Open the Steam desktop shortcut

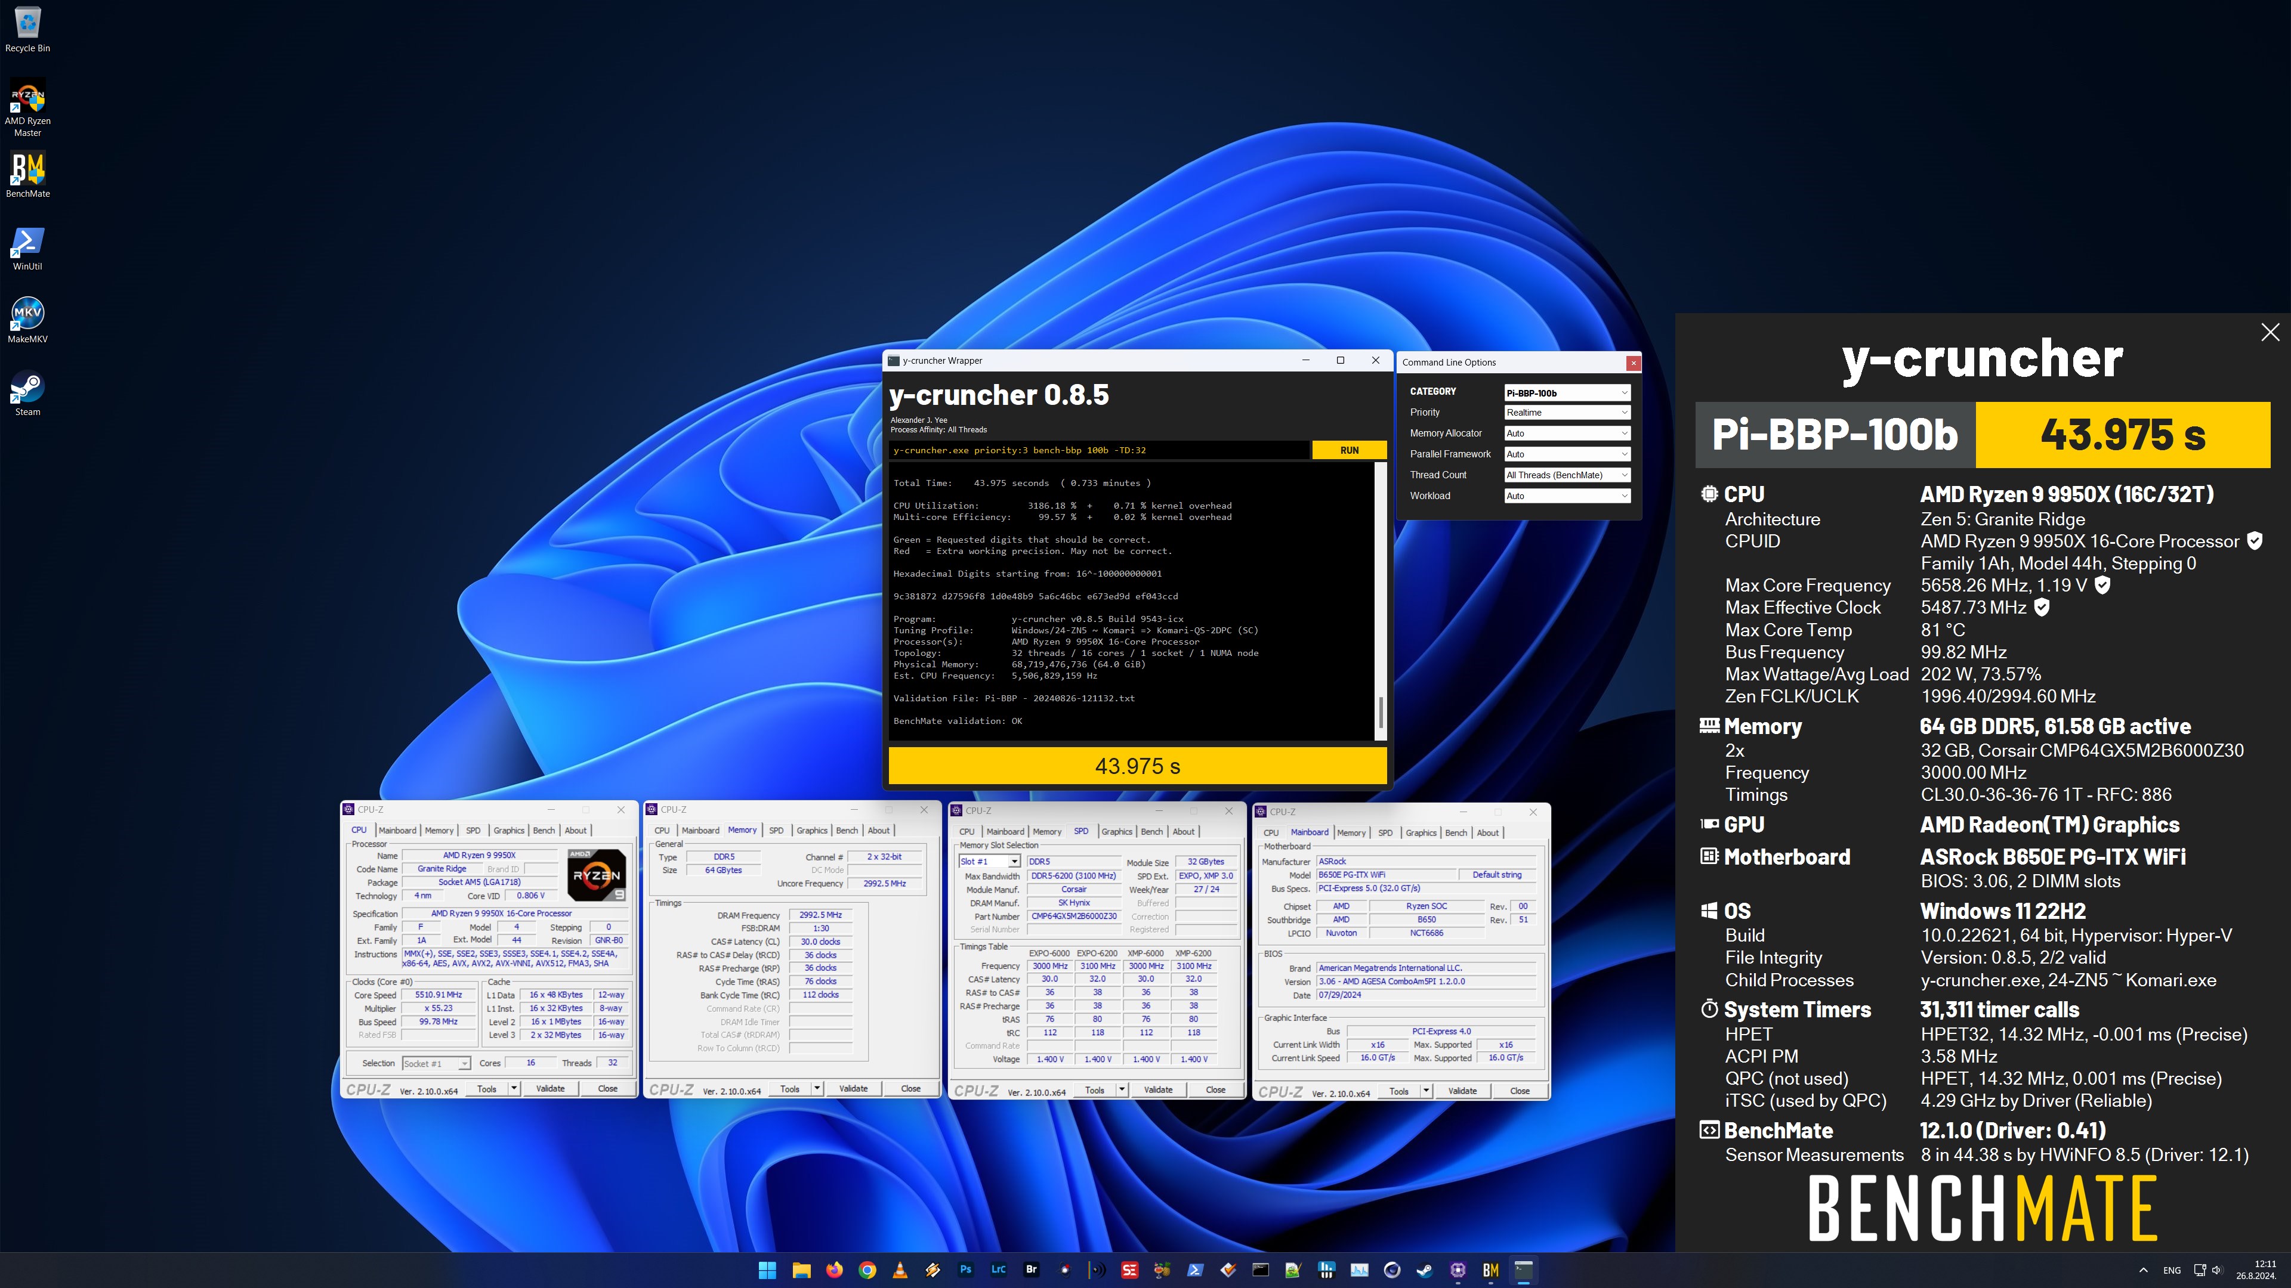point(27,394)
